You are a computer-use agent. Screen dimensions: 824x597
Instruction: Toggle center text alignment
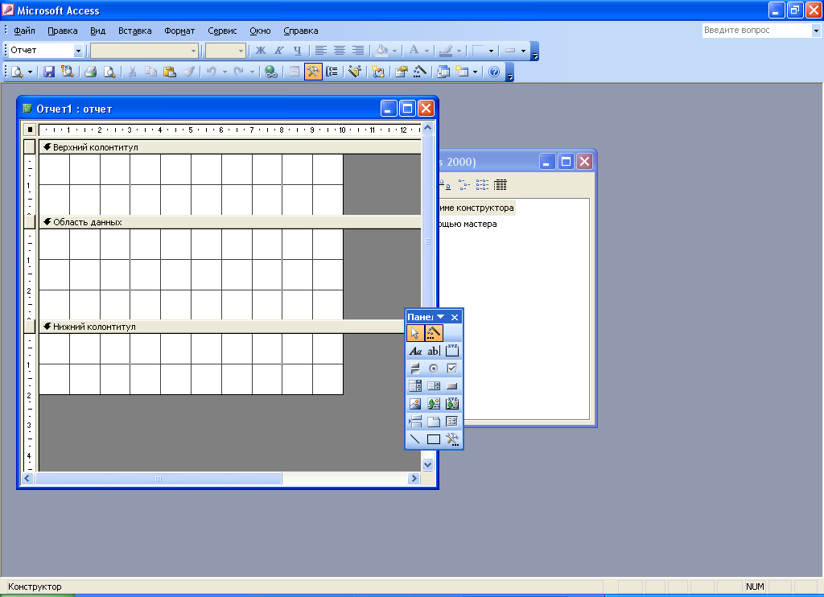pos(340,51)
